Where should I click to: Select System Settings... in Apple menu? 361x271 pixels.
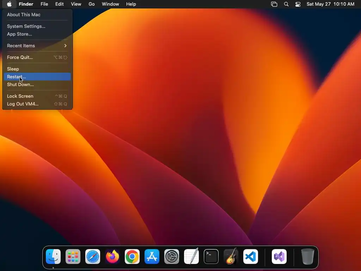click(37, 26)
